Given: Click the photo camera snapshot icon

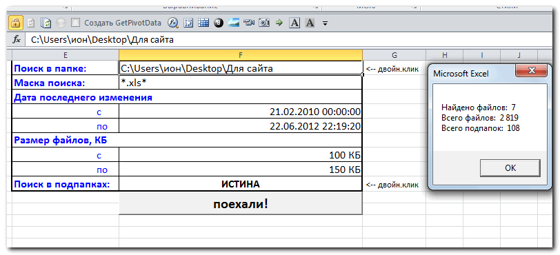Looking at the screenshot, I should (264, 23).
